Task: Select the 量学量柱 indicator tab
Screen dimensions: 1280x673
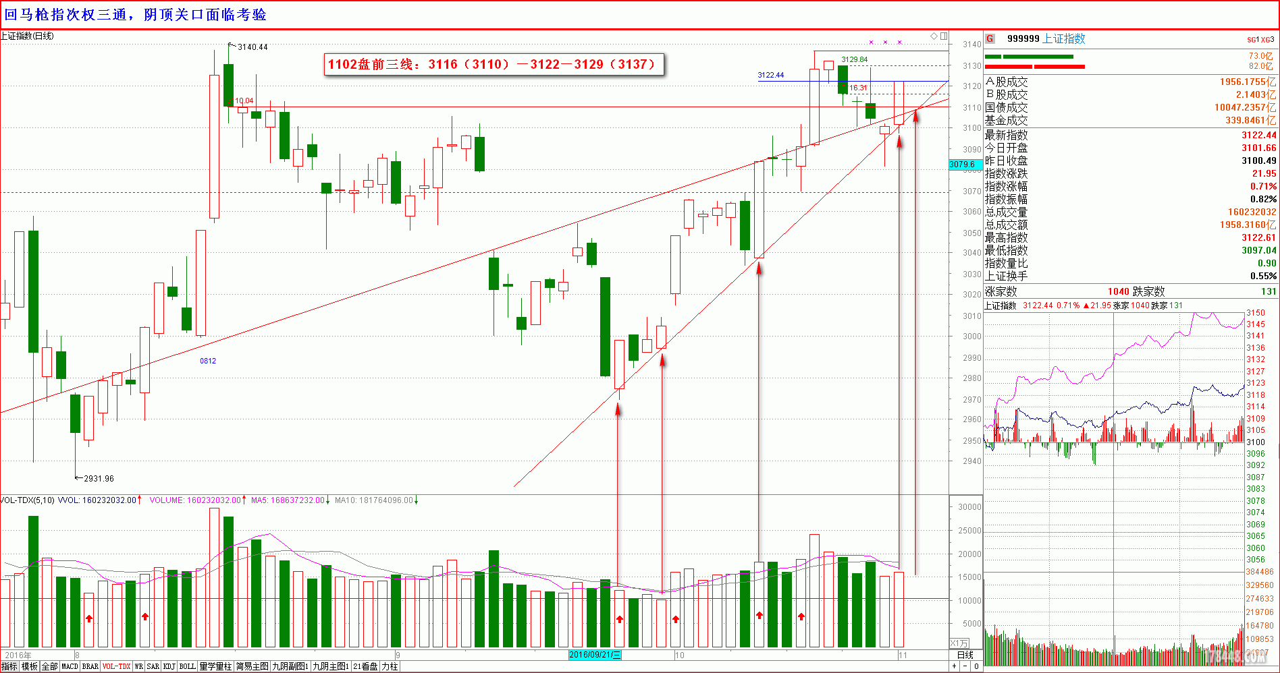Action: click(215, 666)
